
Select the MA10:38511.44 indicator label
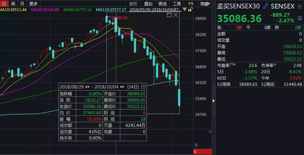click(13, 9)
